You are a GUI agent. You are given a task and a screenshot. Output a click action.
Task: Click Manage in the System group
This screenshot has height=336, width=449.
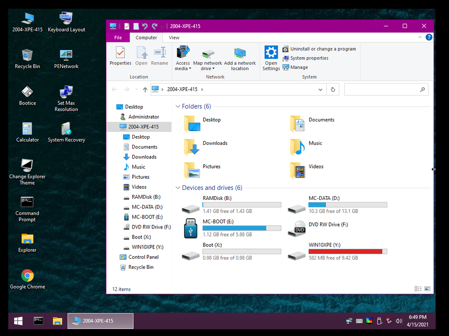(x=295, y=67)
